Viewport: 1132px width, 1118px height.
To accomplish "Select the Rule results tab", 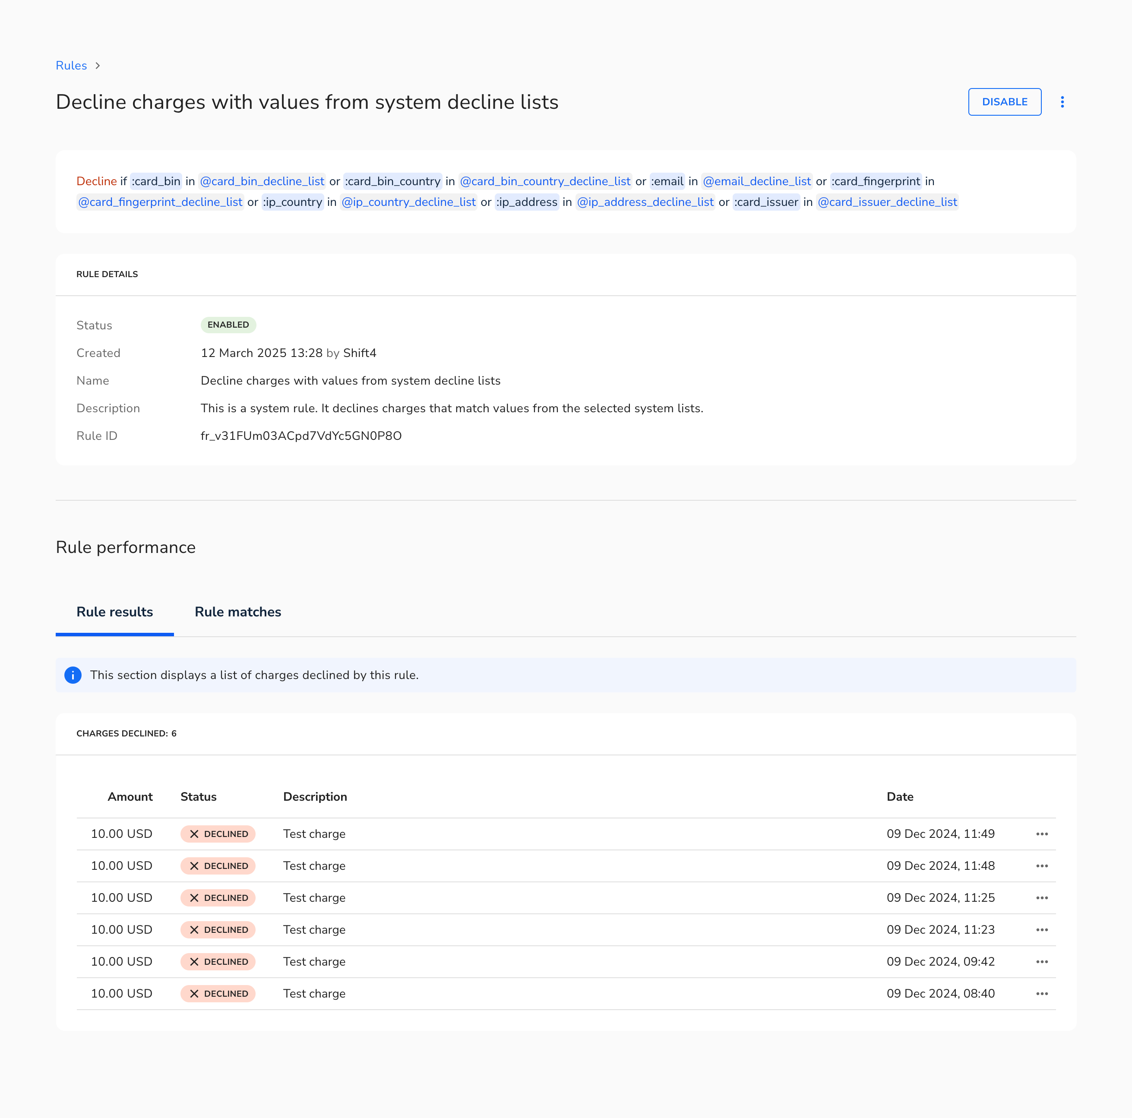I will (115, 612).
